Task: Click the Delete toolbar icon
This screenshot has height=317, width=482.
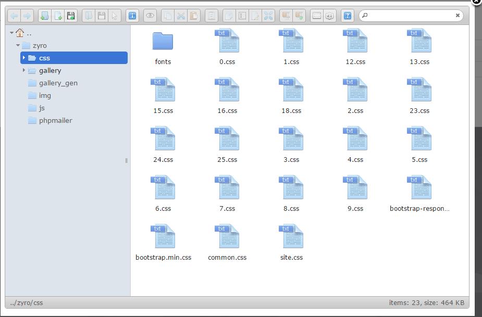Action: point(212,16)
